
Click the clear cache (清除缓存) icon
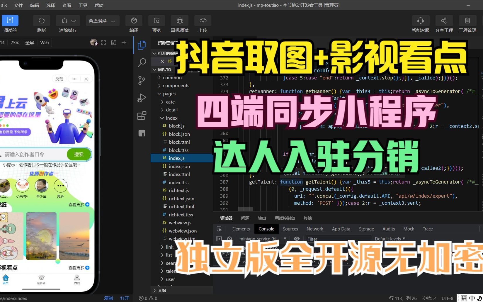coord(64,21)
